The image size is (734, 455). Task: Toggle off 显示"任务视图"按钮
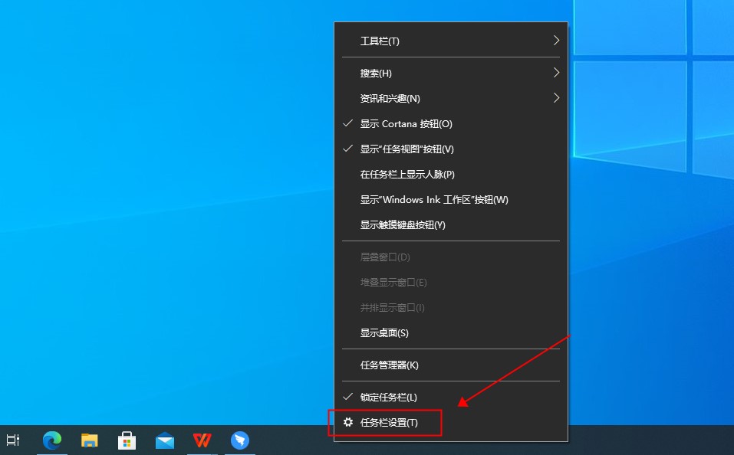tap(407, 149)
